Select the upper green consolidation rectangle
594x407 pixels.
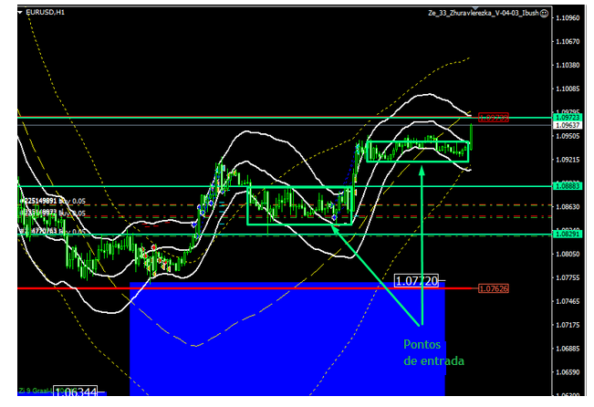[x=417, y=161]
